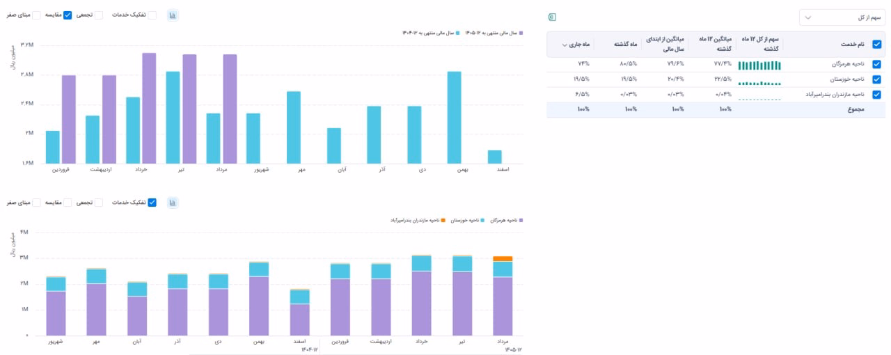Uncheck the ناحیه خوزستان row checkbox
This screenshot has height=355, width=891.
click(876, 79)
